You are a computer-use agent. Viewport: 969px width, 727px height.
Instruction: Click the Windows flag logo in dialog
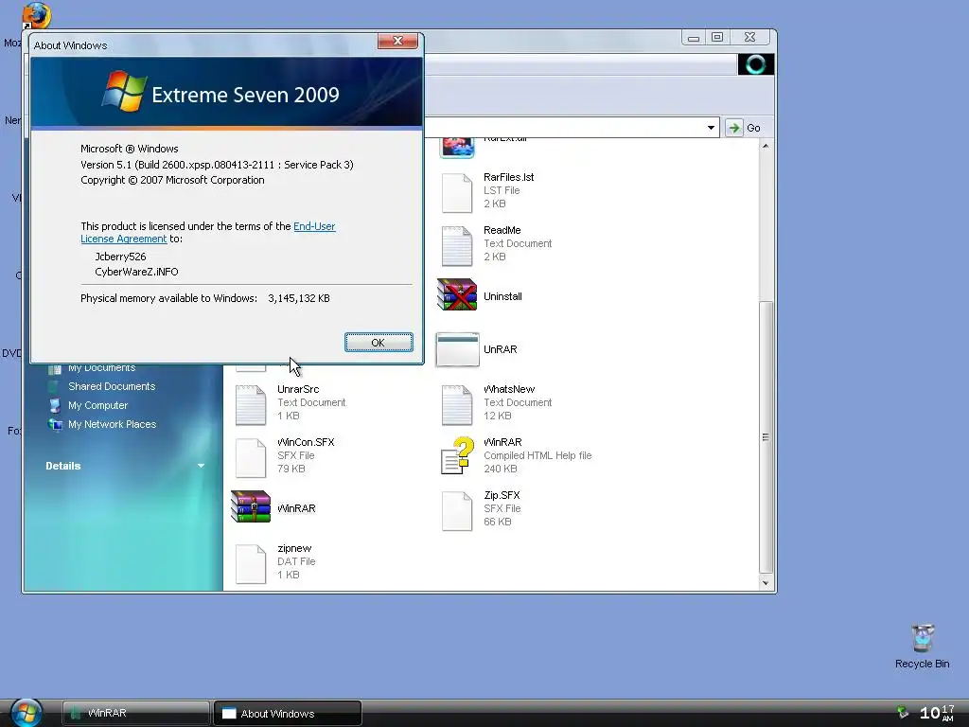click(124, 92)
